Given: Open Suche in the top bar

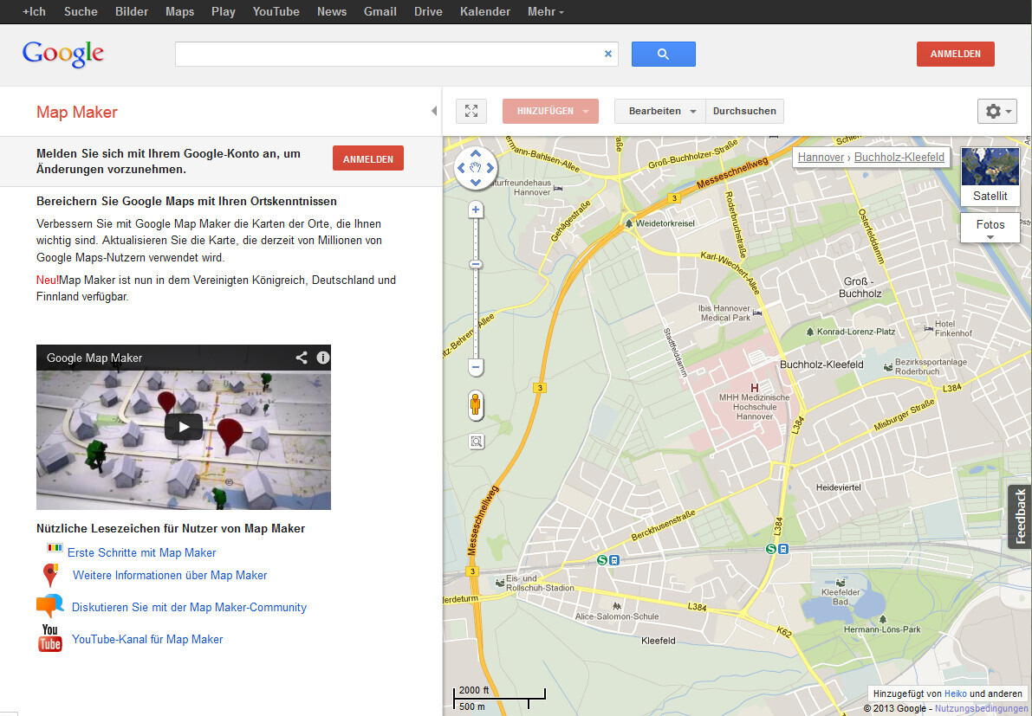Looking at the screenshot, I should (x=81, y=12).
